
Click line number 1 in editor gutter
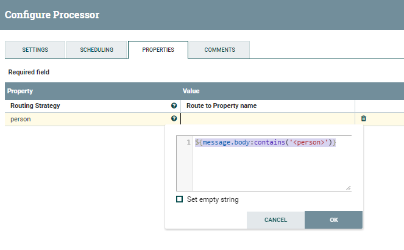189,142
